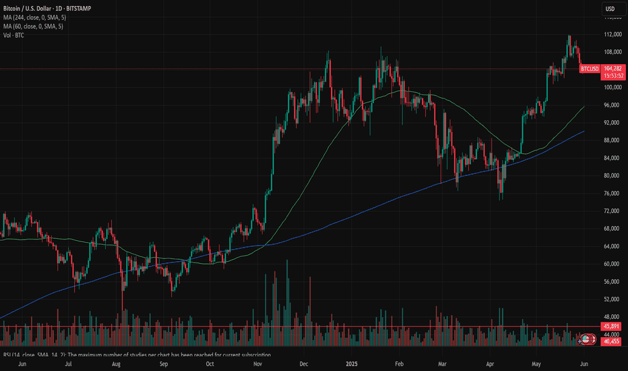Click the 15:53:52 bar countdown timer
The width and height of the screenshot is (628, 371).
pyautogui.click(x=613, y=76)
